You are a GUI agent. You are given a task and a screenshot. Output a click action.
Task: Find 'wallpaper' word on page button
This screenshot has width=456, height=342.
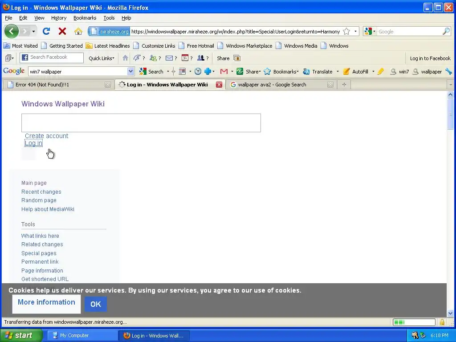tap(427, 72)
